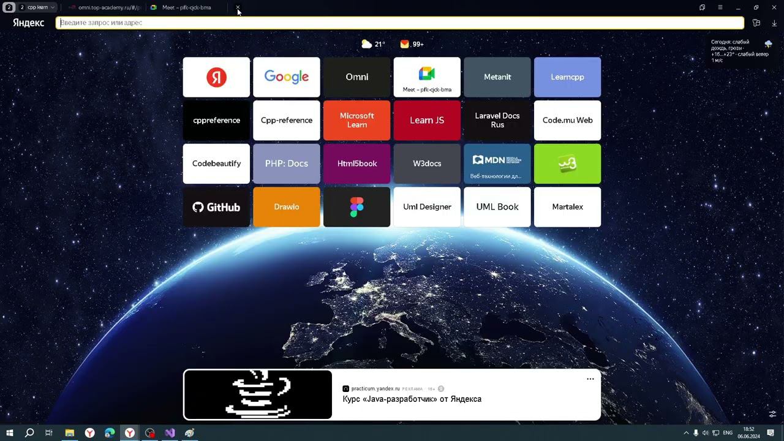Open the mail widget showing 99+

412,44
